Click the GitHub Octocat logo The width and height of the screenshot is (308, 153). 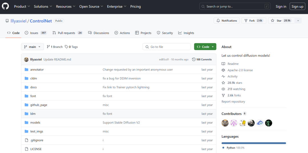pos(5,7)
